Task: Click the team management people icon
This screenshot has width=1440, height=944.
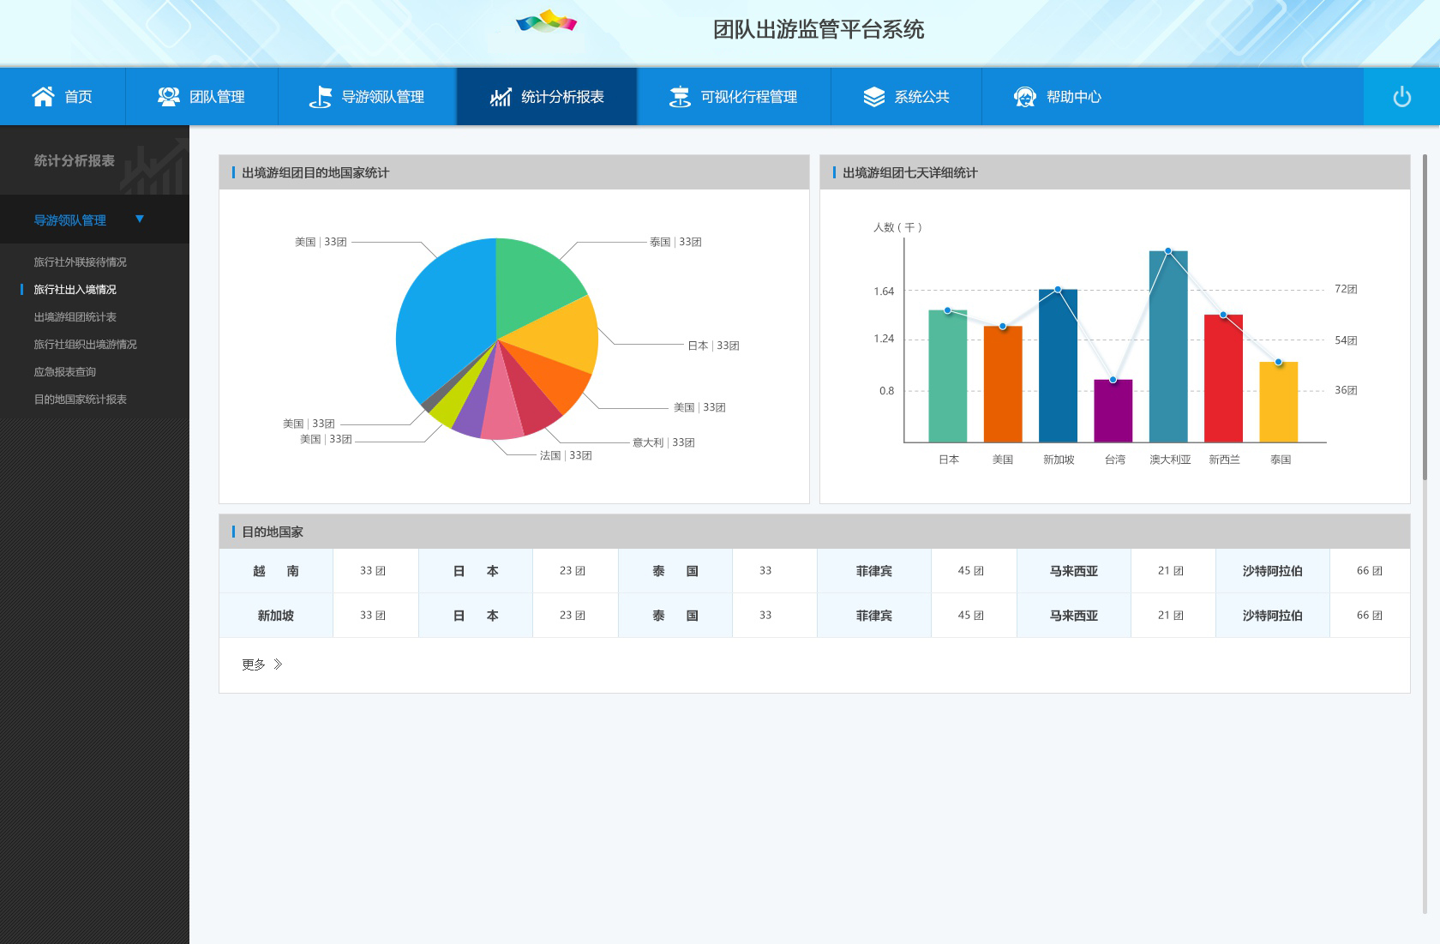Action: (168, 97)
